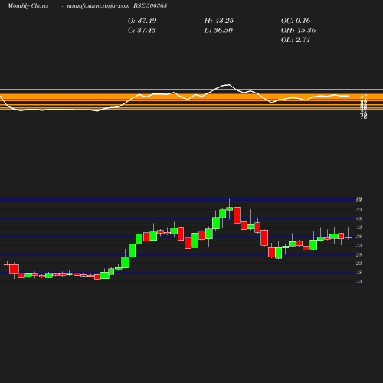
Task: Click the close value "C: 37.43"
Action: click(x=142, y=30)
